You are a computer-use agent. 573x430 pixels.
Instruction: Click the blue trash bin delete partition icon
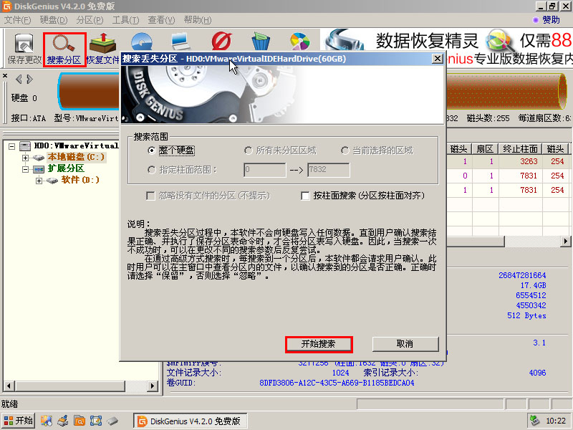pos(261,42)
